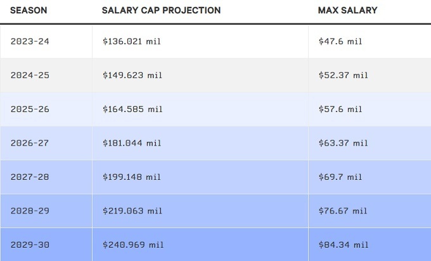Select the 2023-24 season cell
This screenshot has height=261, width=431.
point(29,41)
